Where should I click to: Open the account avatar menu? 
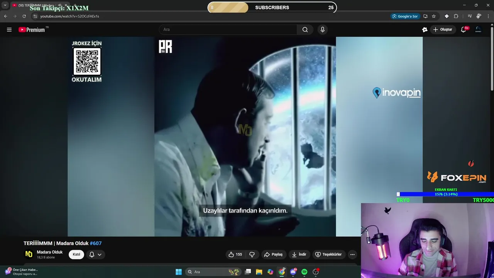pos(478,29)
